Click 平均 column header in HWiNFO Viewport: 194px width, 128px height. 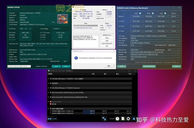130,74
